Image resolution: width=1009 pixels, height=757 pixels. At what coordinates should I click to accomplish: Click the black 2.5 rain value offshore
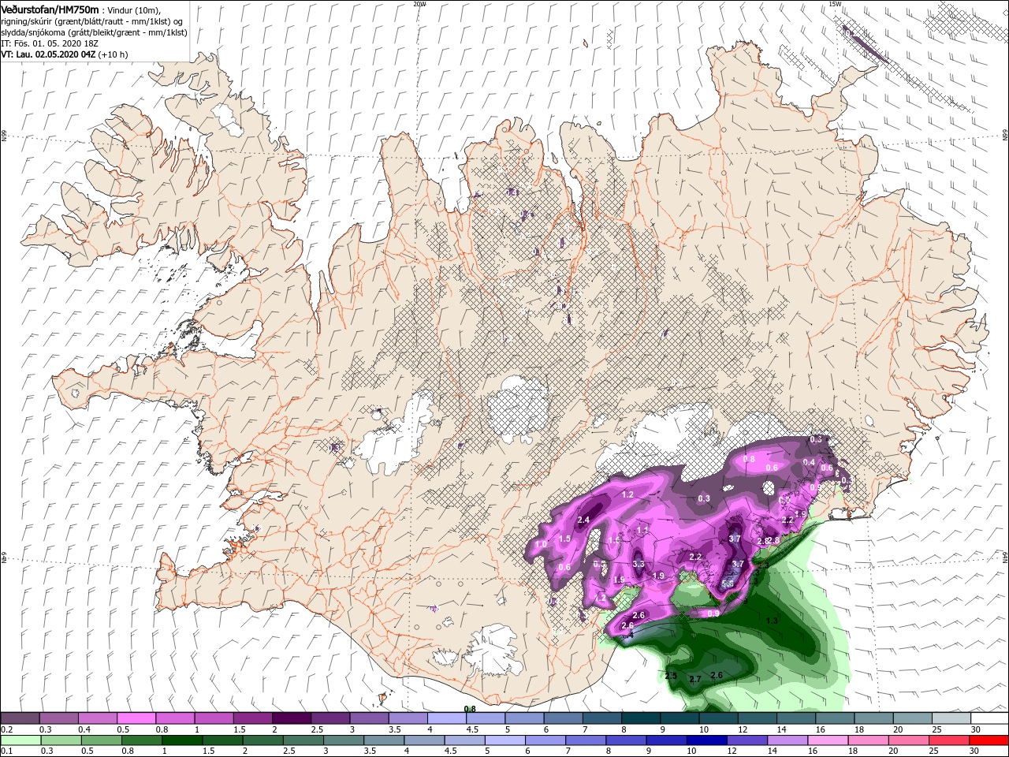[671, 677]
